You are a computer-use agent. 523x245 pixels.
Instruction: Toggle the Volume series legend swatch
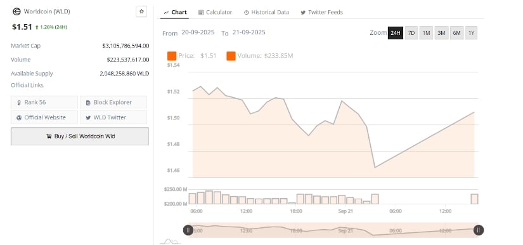[x=231, y=56]
